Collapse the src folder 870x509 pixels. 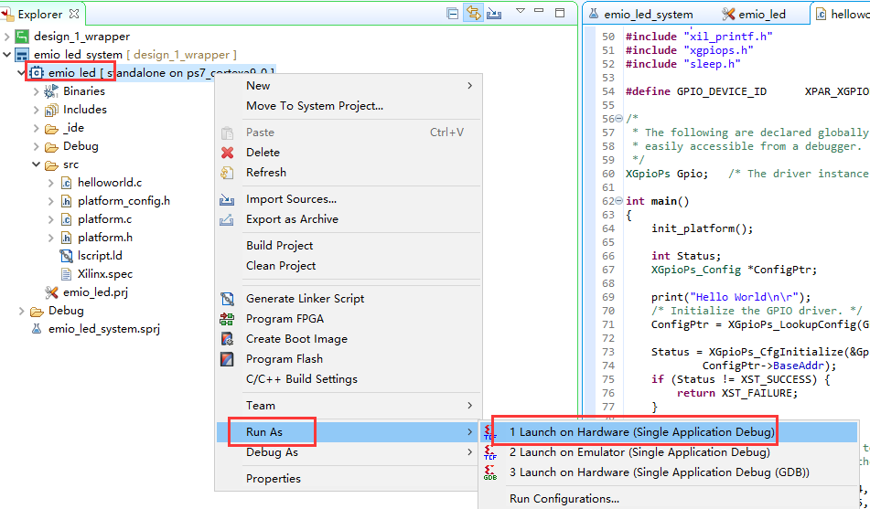point(36,164)
